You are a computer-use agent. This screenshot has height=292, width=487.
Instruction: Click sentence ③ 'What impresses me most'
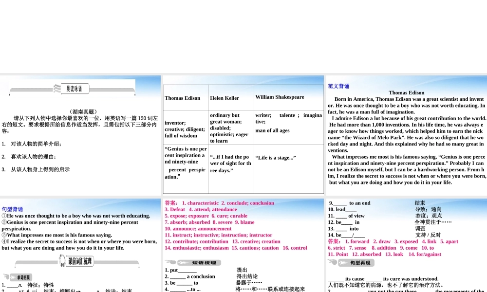click(x=57, y=235)
